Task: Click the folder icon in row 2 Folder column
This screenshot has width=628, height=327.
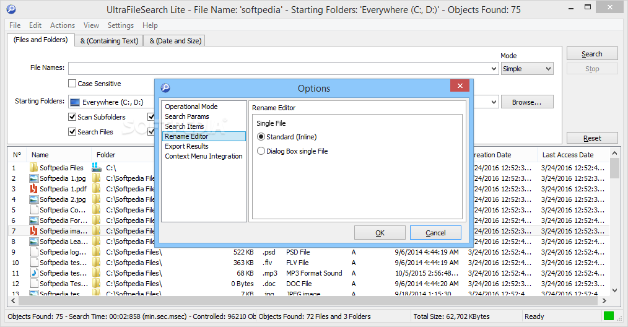Action: click(x=96, y=178)
